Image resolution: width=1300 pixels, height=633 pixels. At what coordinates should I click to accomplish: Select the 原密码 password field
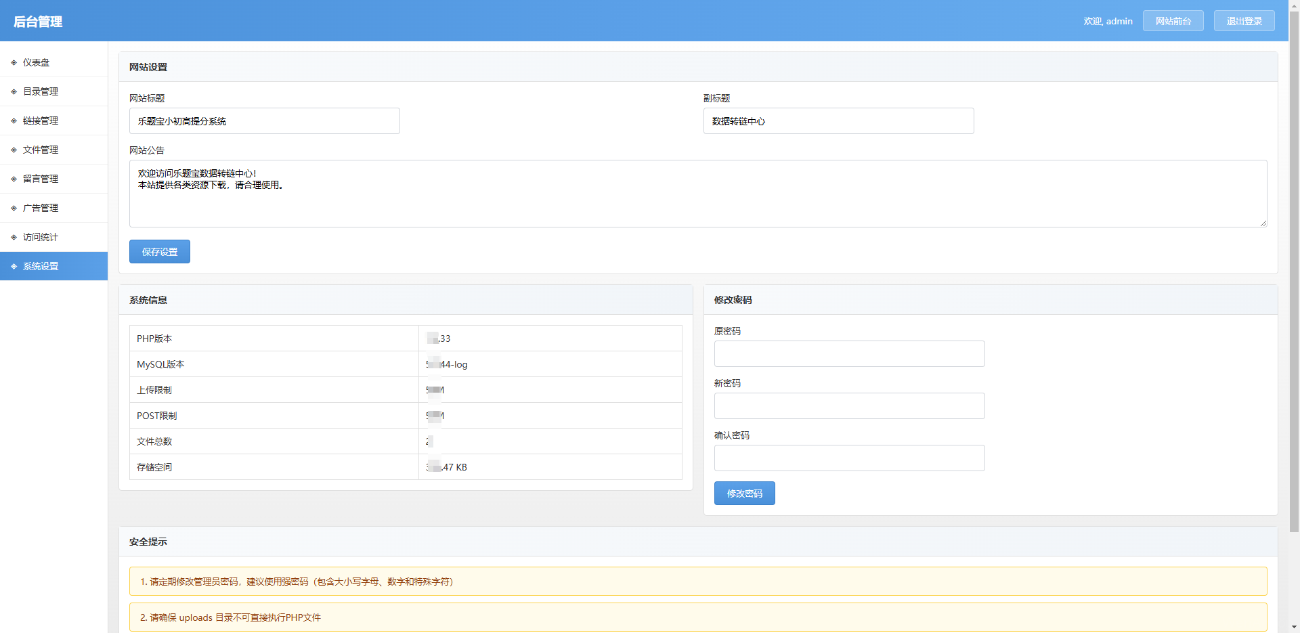pos(849,354)
